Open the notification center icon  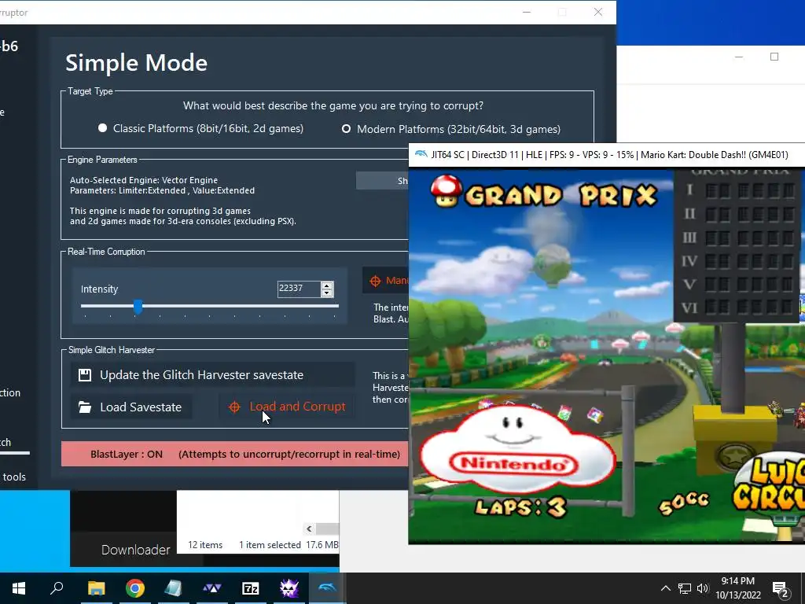point(781,589)
